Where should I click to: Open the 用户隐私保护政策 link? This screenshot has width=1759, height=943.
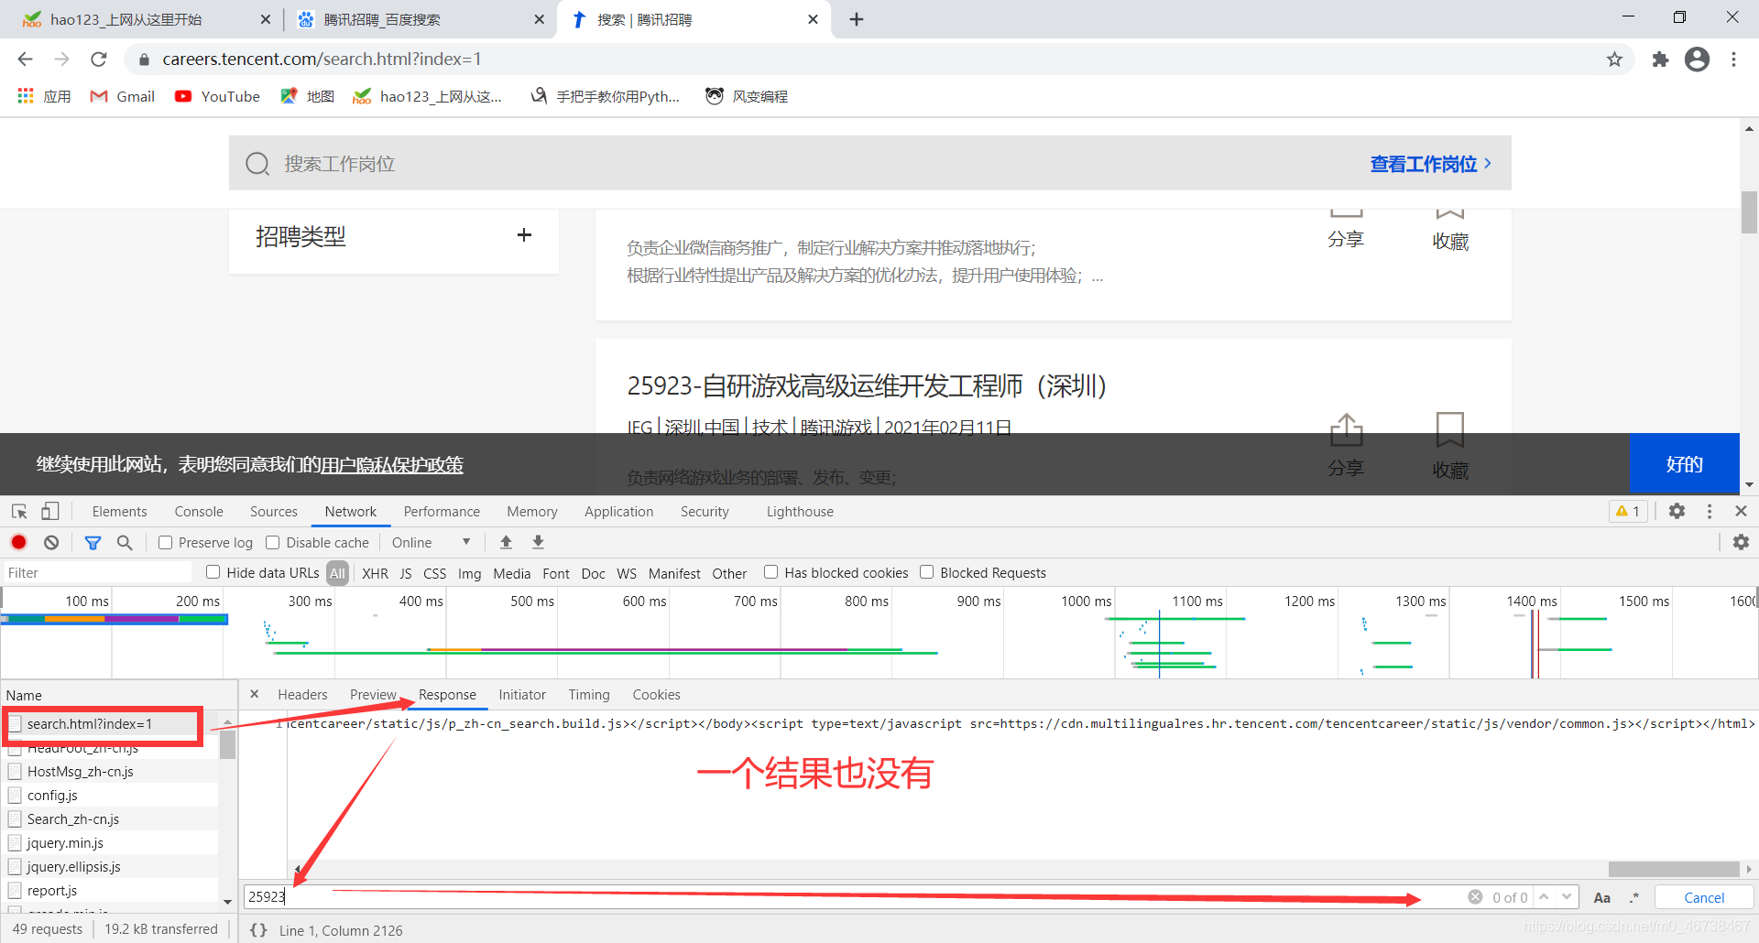click(x=392, y=464)
